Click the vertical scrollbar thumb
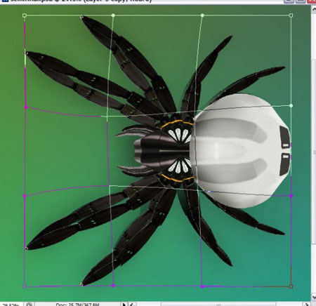Screen dimensions: 316x306 click(313, 152)
